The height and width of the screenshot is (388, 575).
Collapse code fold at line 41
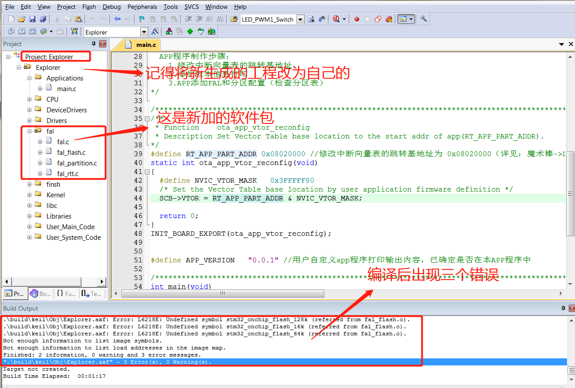[147, 172]
